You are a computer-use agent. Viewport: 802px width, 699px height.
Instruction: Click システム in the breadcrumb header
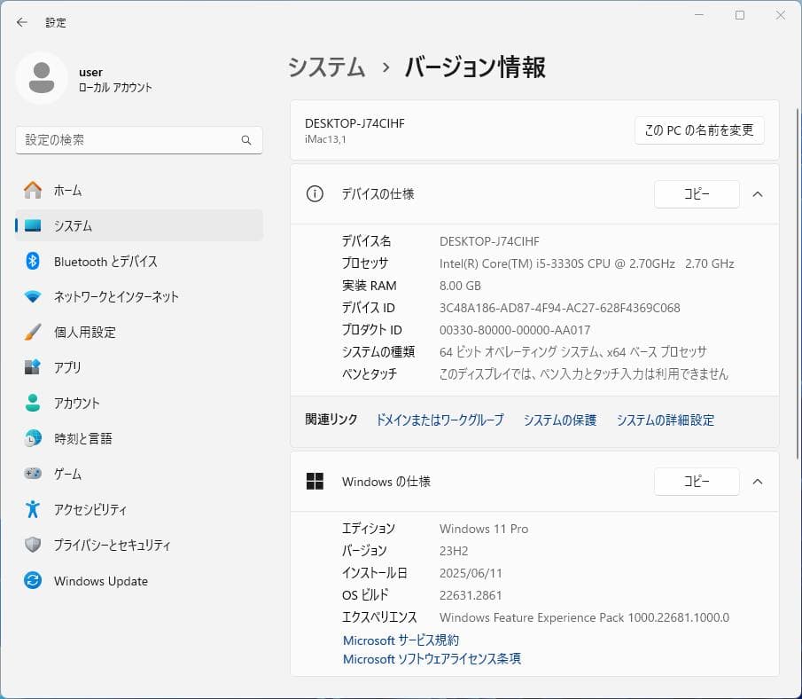pyautogui.click(x=326, y=67)
